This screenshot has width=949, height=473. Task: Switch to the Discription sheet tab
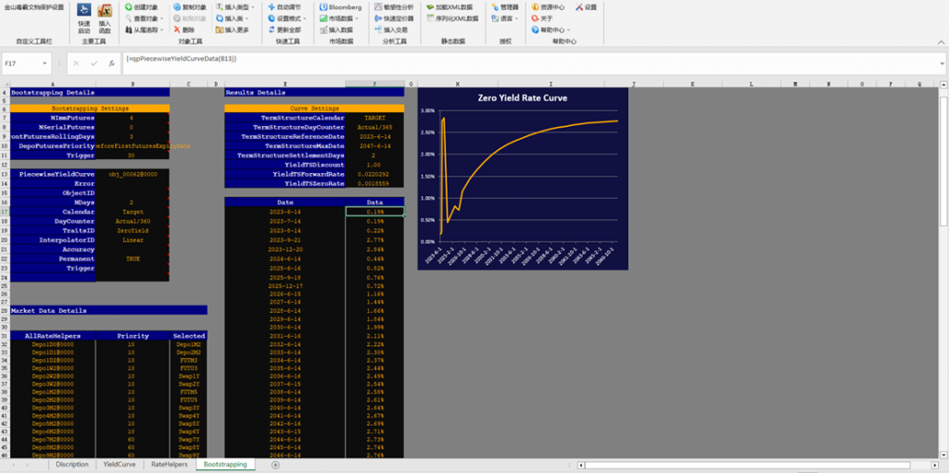pyautogui.click(x=72, y=465)
